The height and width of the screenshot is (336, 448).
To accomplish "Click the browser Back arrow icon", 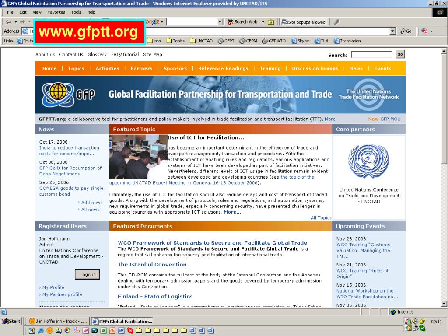I will click(9, 22).
